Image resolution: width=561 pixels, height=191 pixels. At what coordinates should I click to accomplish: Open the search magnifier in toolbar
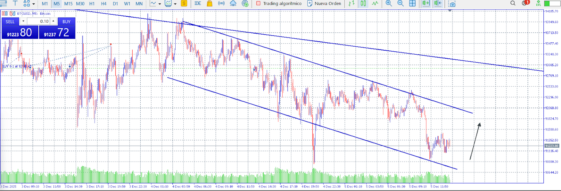[513, 4]
